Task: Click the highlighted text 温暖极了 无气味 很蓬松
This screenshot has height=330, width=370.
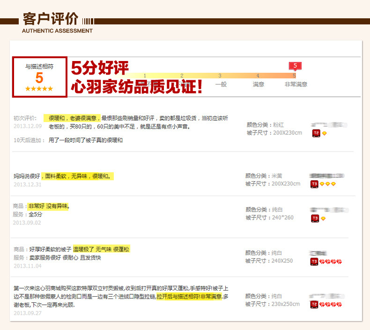Action: pos(102,249)
